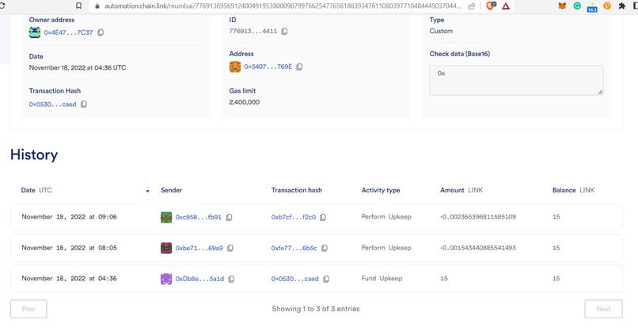Click the date November 18, 2022 at 04:36 UTC
This screenshot has height=331, width=638.
tap(78, 67)
